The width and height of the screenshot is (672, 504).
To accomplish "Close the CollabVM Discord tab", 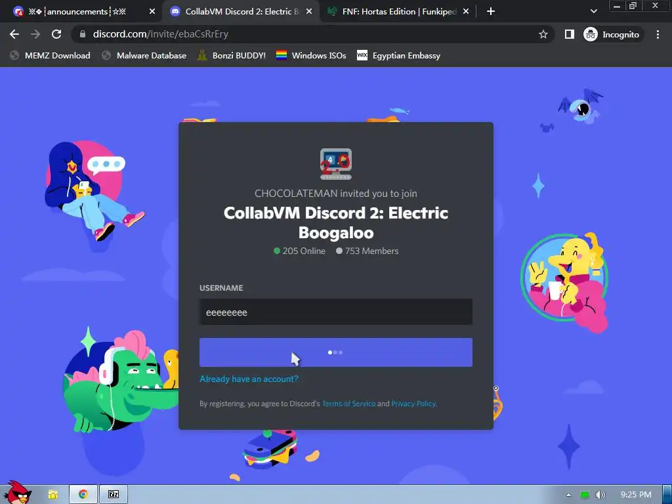I will pyautogui.click(x=309, y=12).
